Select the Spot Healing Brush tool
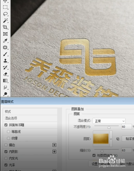The height and width of the screenshot is (171, 134). 5,47
